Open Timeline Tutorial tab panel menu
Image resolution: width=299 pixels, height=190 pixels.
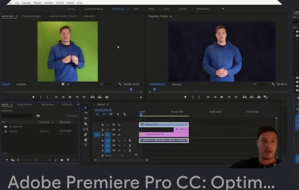(108, 104)
